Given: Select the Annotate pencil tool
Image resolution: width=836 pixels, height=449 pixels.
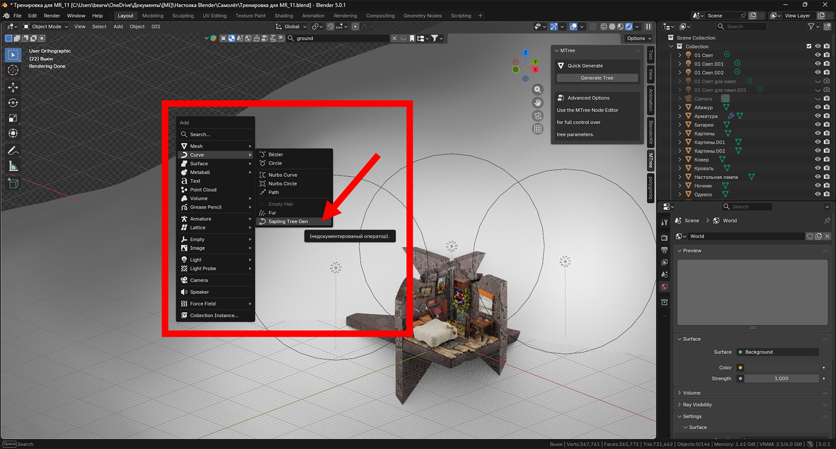Looking at the screenshot, I should [x=13, y=151].
